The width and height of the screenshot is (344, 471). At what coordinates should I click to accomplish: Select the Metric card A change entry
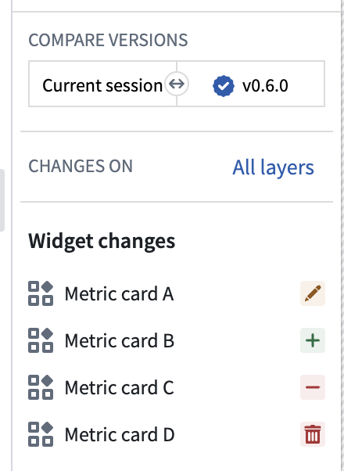click(x=177, y=293)
